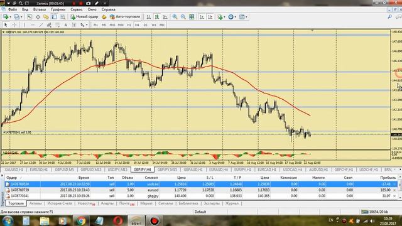The height and width of the screenshot is (226, 402).
Task: Open the New Chart toolbar icon
Action: pyautogui.click(x=6, y=17)
